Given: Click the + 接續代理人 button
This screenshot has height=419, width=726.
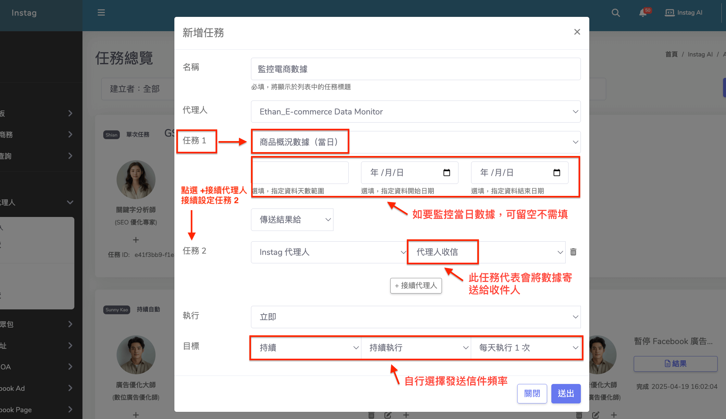Looking at the screenshot, I should [416, 285].
